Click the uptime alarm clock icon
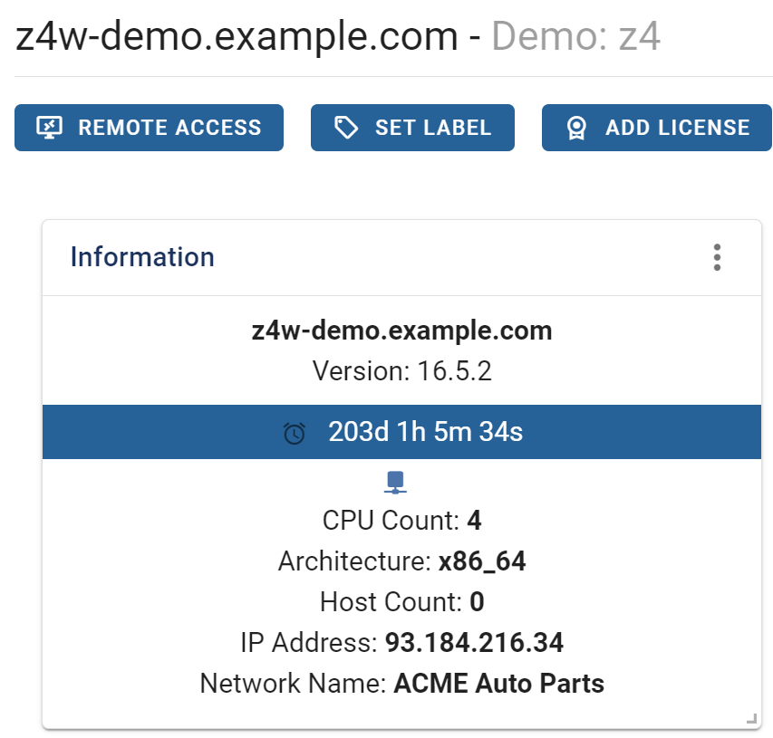Viewport: 773px width, 738px height. tap(295, 433)
